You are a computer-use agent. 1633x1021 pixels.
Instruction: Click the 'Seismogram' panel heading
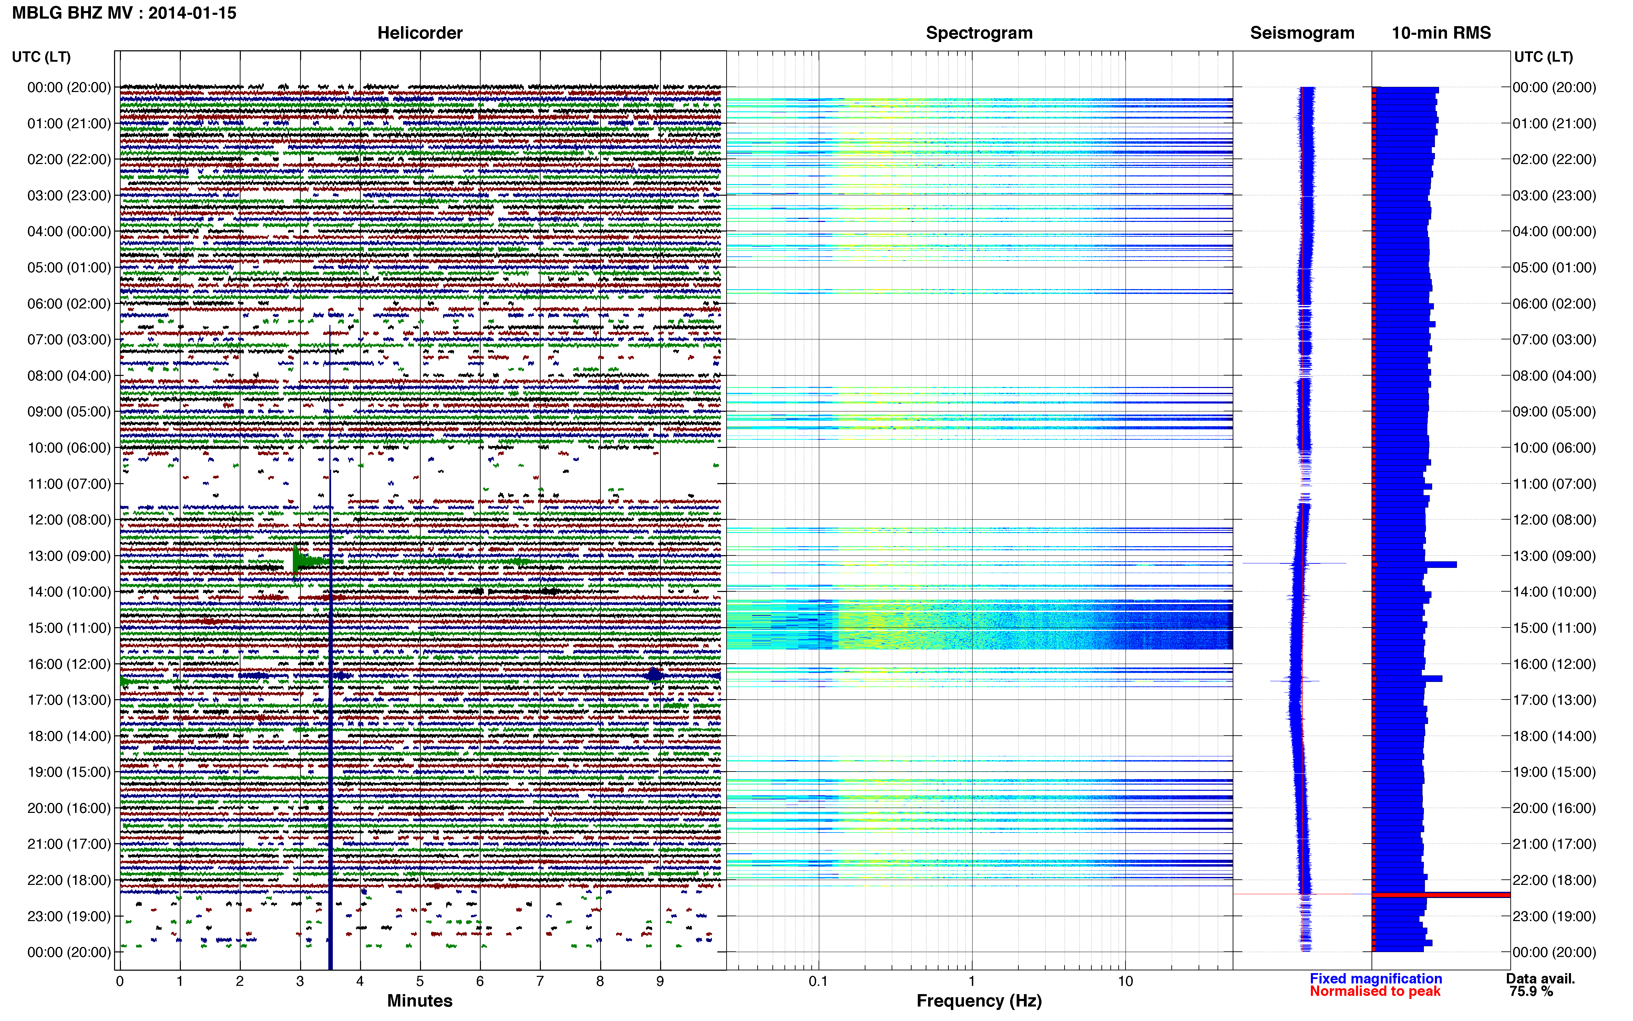pos(1302,32)
